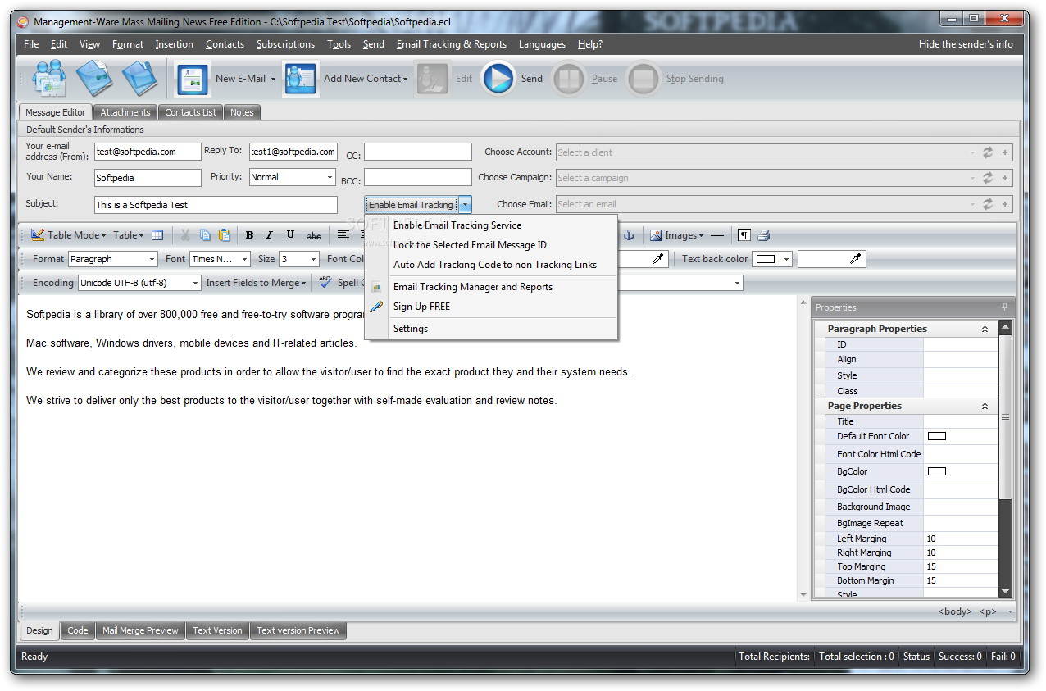This screenshot has height=691, width=1046.
Task: Open the Insertion menu
Action: pyautogui.click(x=175, y=44)
